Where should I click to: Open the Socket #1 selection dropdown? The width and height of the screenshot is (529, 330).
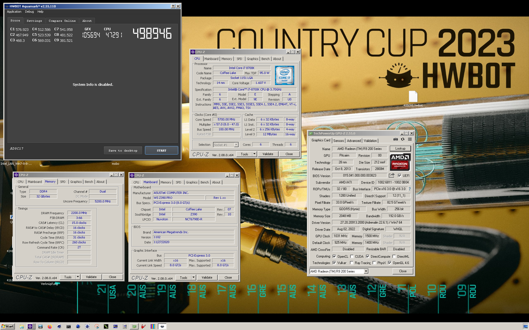coord(236,145)
